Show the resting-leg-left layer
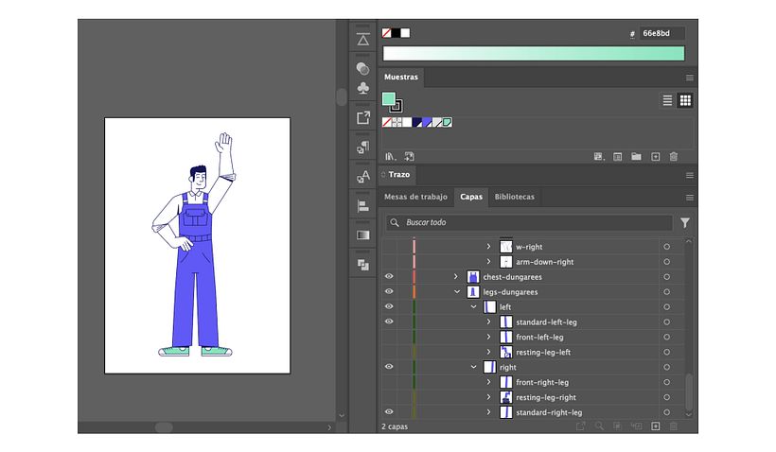 click(x=389, y=352)
